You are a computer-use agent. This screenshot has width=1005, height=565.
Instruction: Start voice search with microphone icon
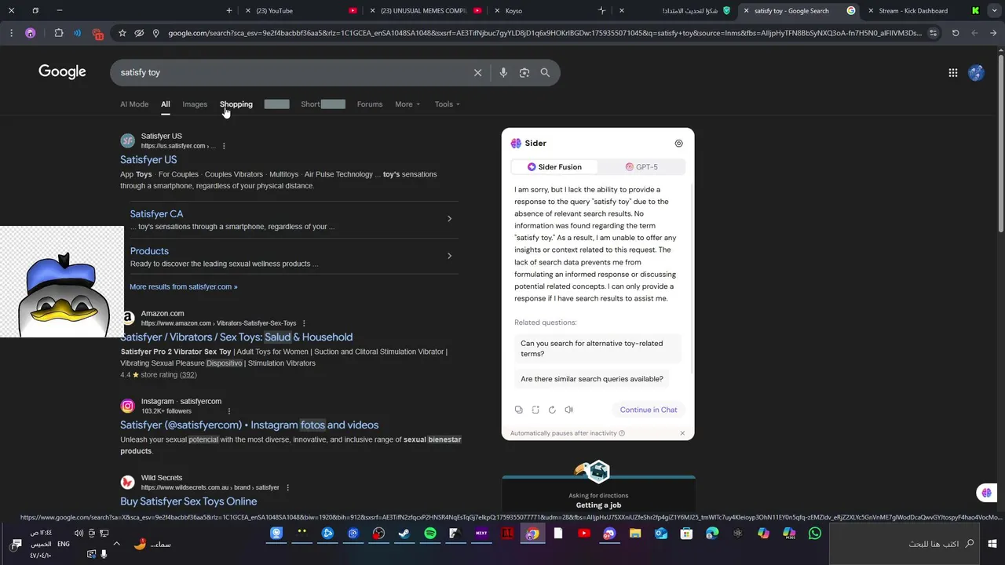[x=503, y=72]
